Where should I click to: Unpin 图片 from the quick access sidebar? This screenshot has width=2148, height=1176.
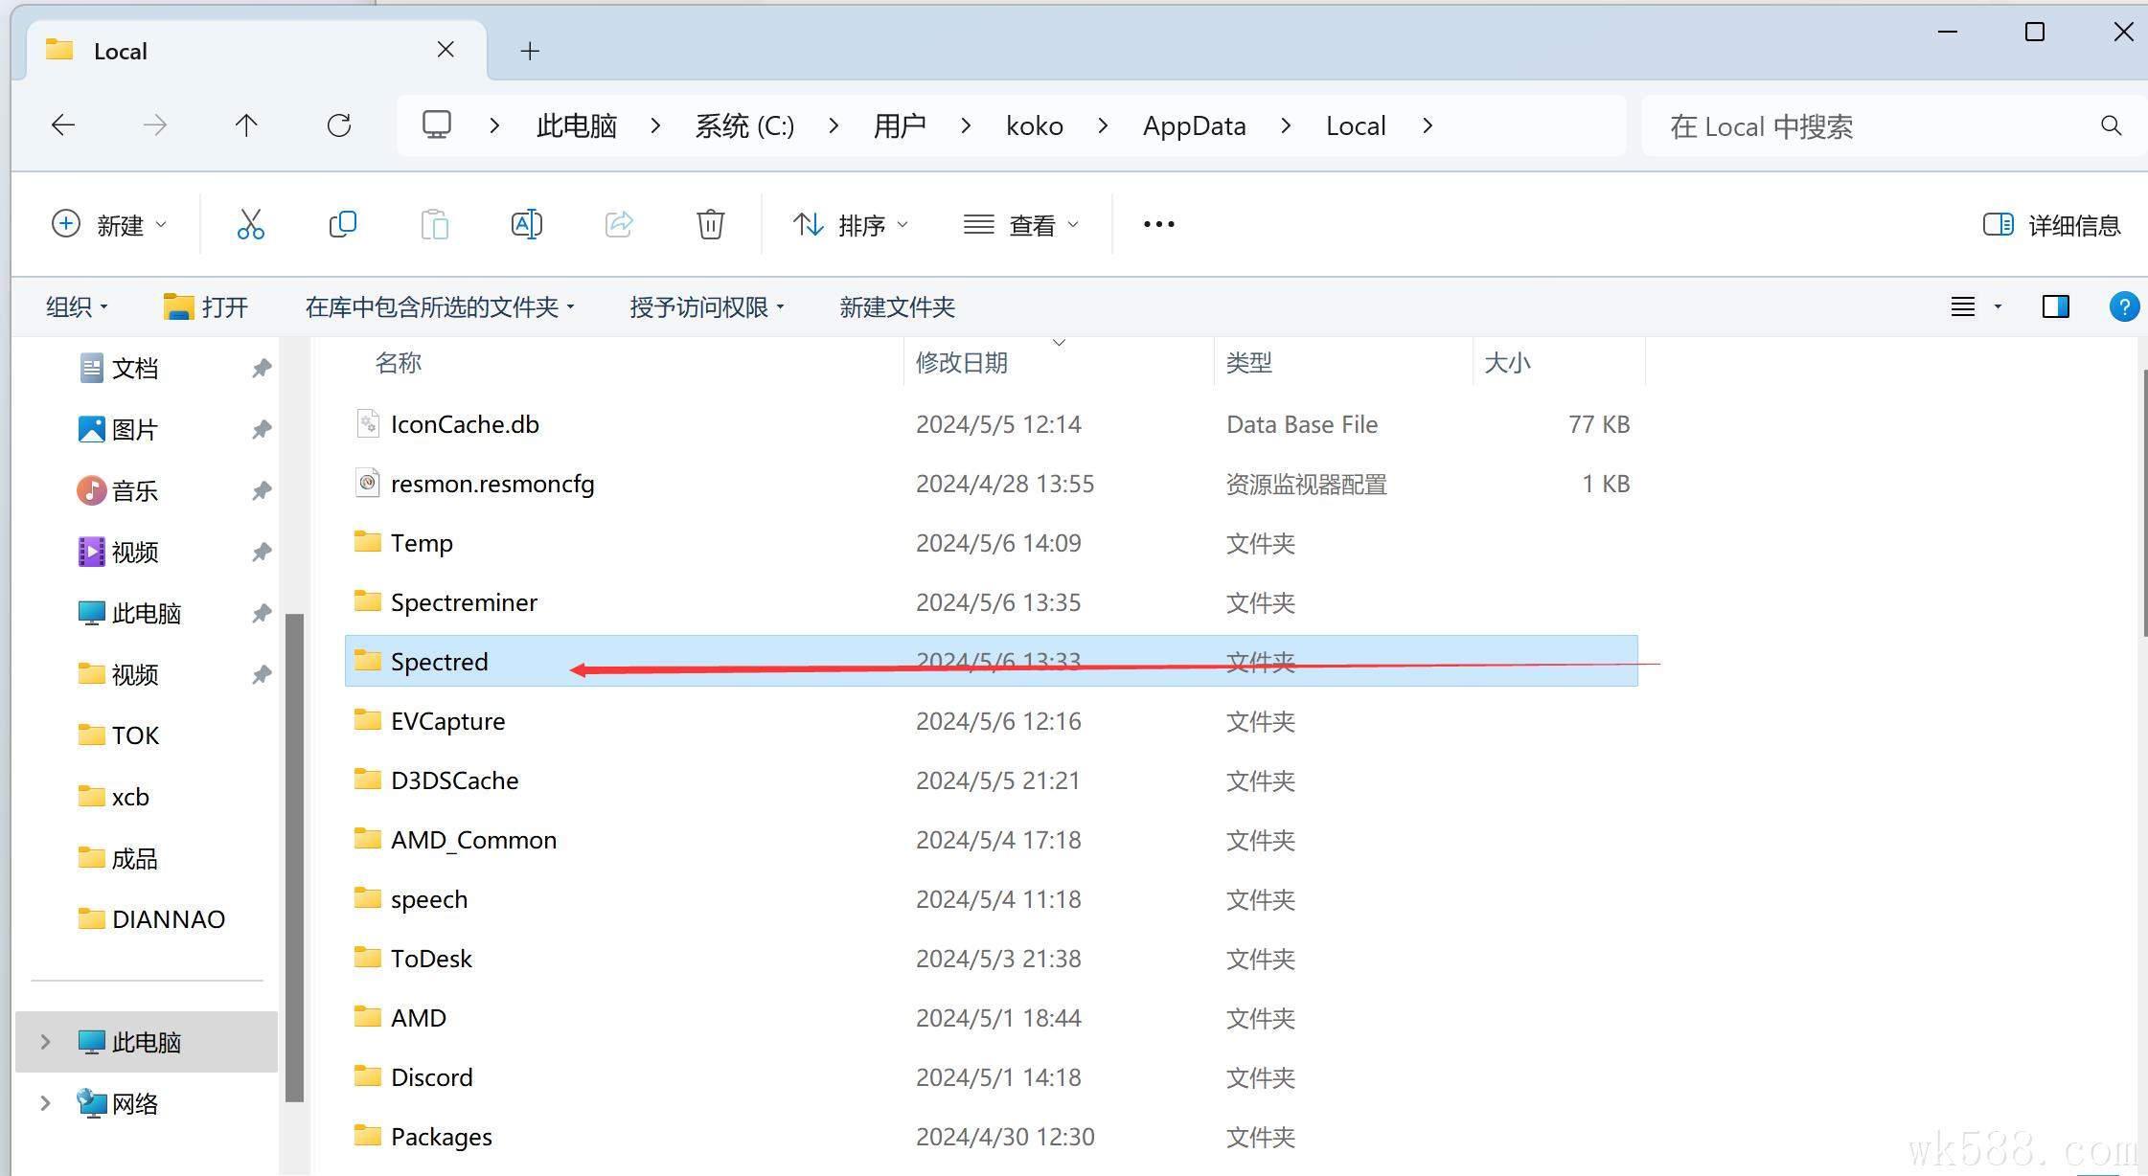(x=261, y=429)
